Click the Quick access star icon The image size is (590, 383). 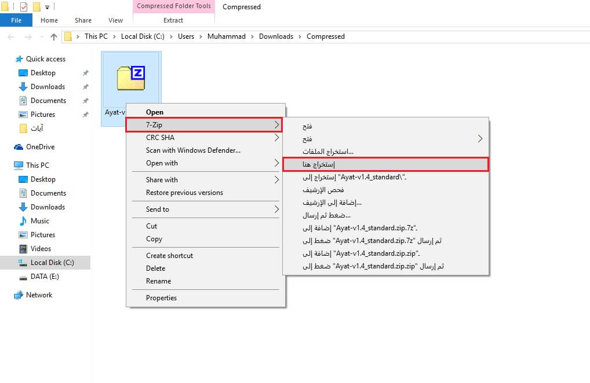click(x=19, y=59)
